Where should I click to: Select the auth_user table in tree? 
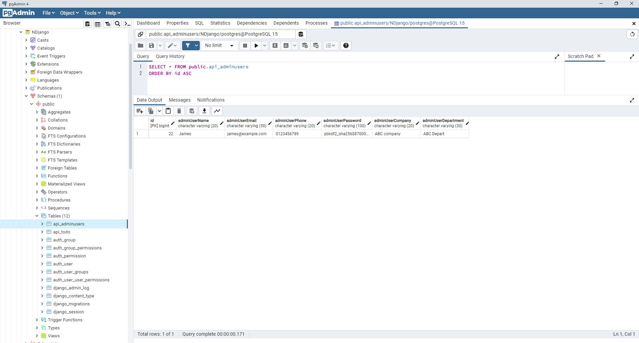(x=63, y=264)
